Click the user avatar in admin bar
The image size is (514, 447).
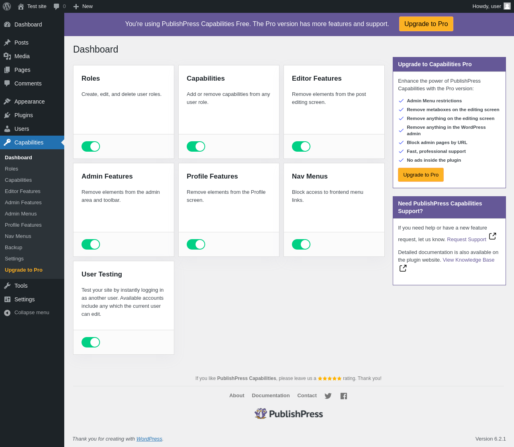tap(507, 6)
